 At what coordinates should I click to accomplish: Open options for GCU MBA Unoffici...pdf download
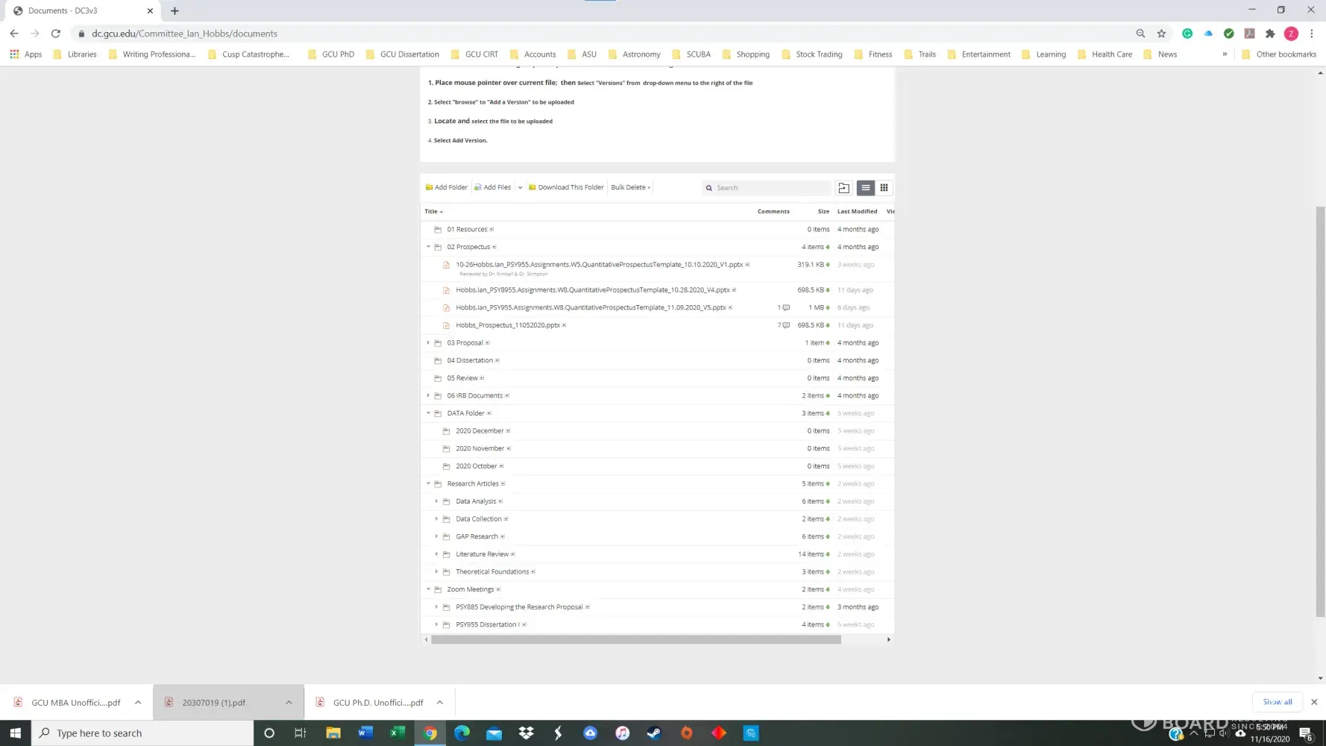click(x=138, y=703)
